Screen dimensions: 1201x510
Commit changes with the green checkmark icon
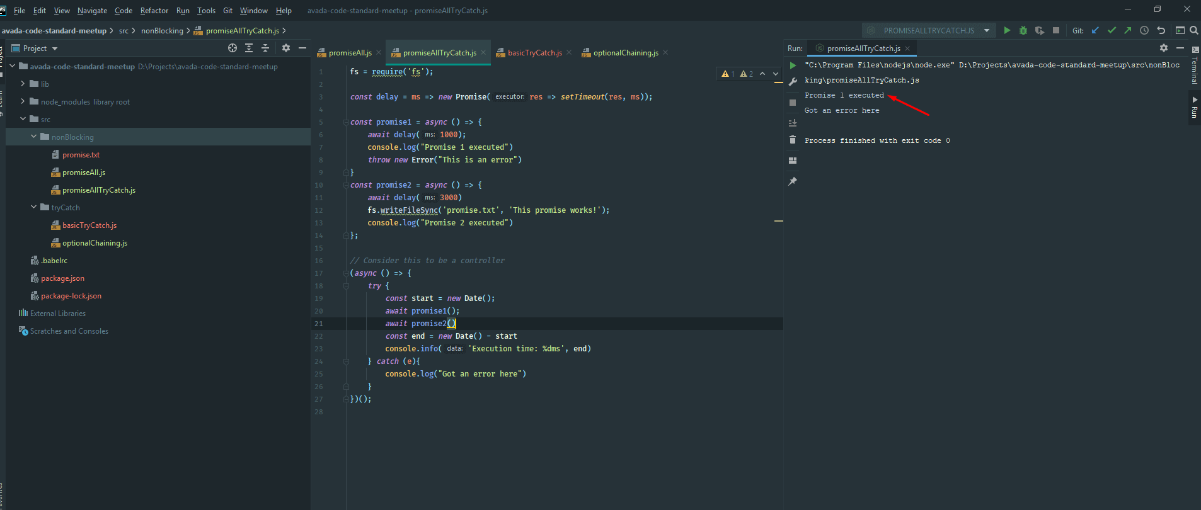pos(1112,30)
